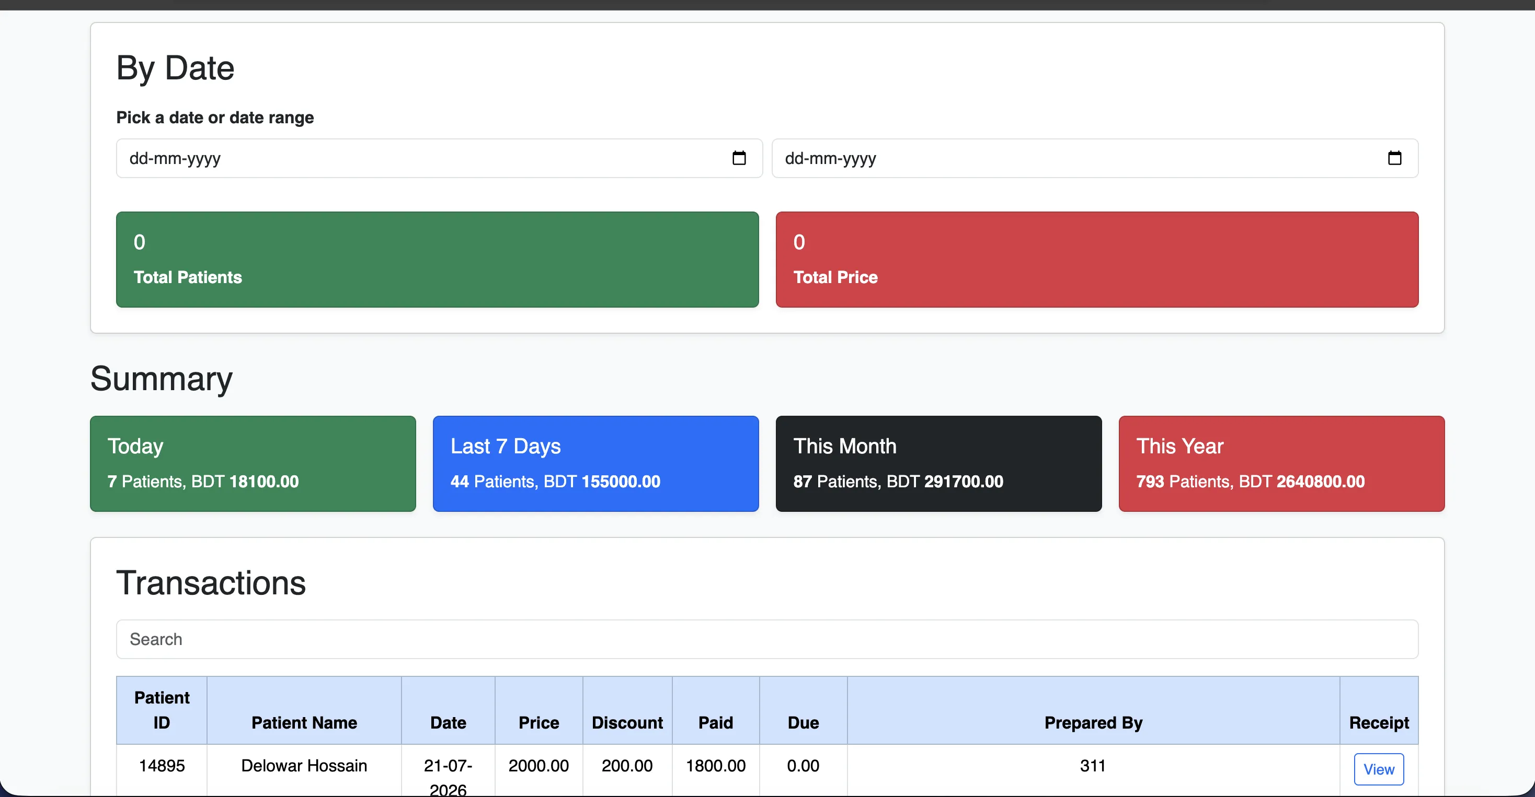Image resolution: width=1535 pixels, height=797 pixels.
Task: Select the discount cell 200.00
Action: [x=627, y=770]
